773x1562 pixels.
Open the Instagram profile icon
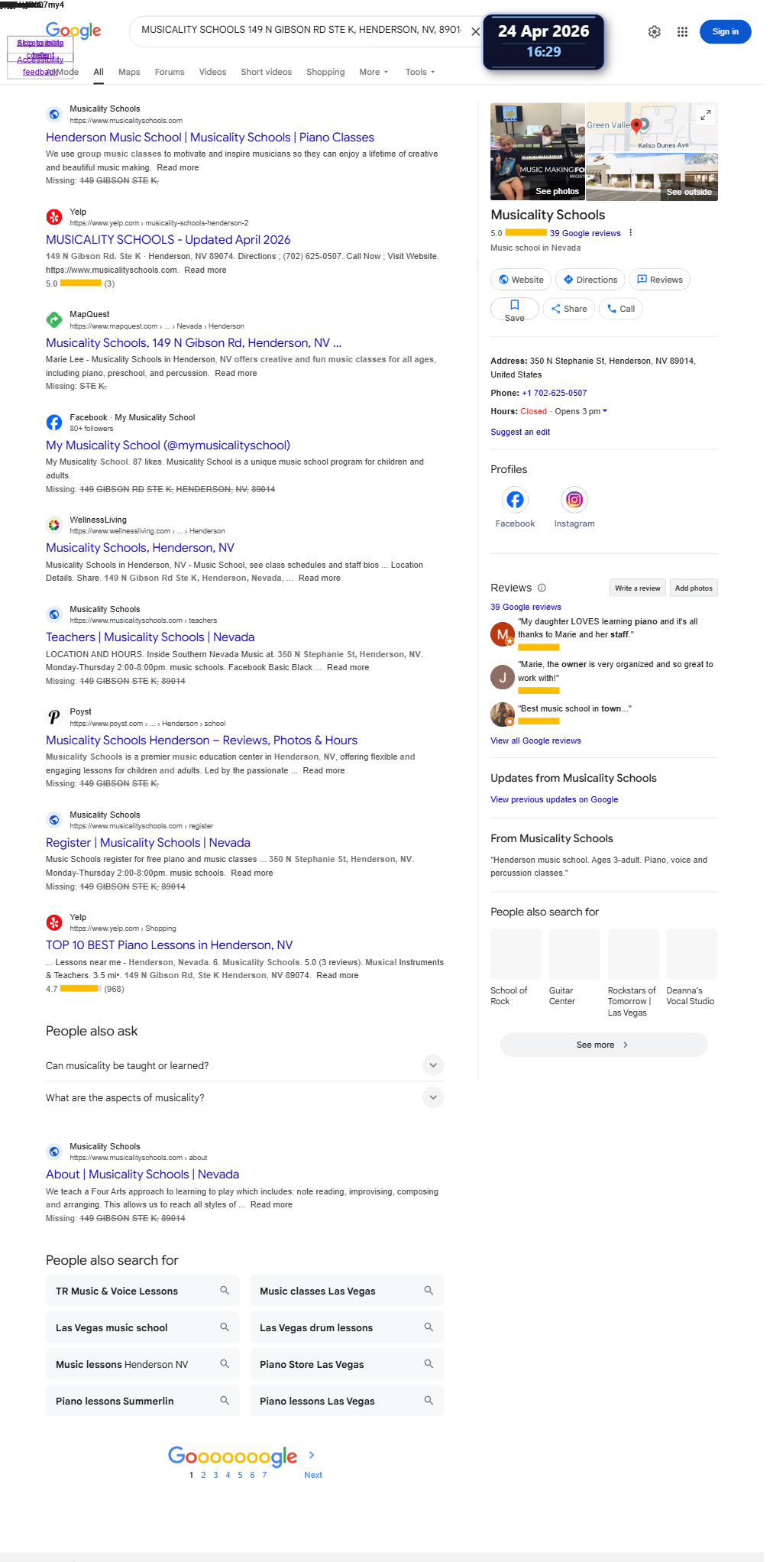(574, 500)
